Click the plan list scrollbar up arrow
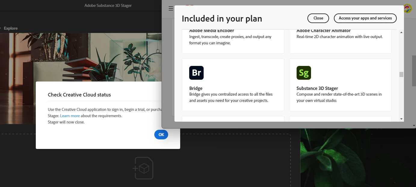Image resolution: width=416 pixels, height=187 pixels. tap(401, 32)
